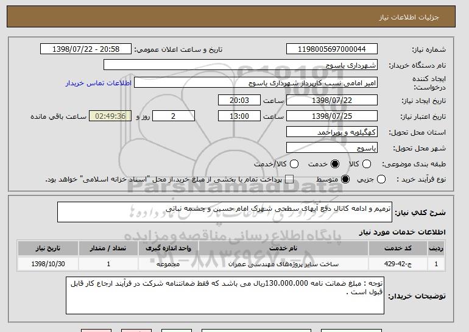Click the واحد اندازه گیری column header
This screenshot has height=332, width=469.
168,249
